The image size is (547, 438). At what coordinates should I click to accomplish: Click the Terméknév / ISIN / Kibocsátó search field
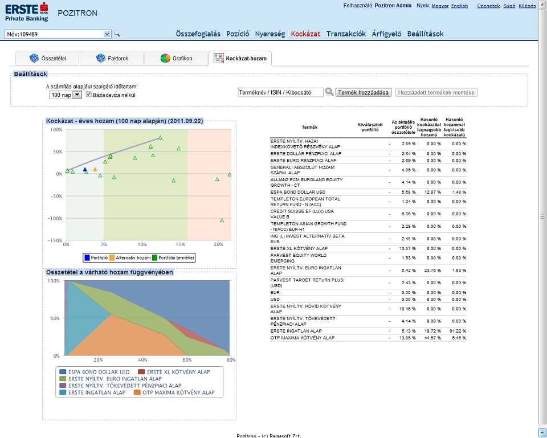280,92
